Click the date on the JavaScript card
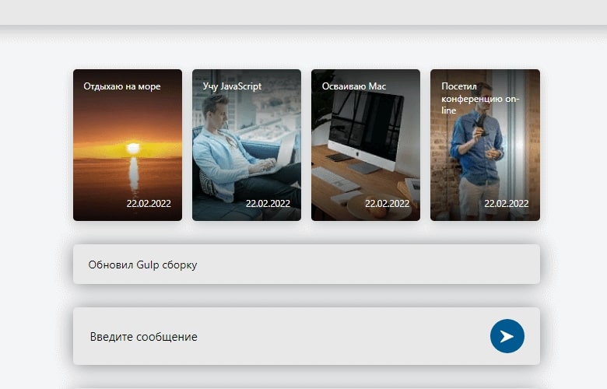The width and height of the screenshot is (607, 389). coord(268,204)
